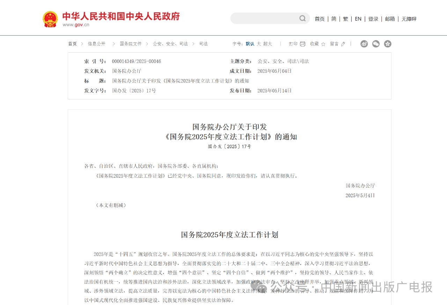Share the article to Weibo
This screenshot has height=305, width=447.
click(x=364, y=44)
